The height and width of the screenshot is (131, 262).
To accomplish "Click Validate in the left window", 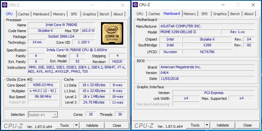I will tap(92, 125).
